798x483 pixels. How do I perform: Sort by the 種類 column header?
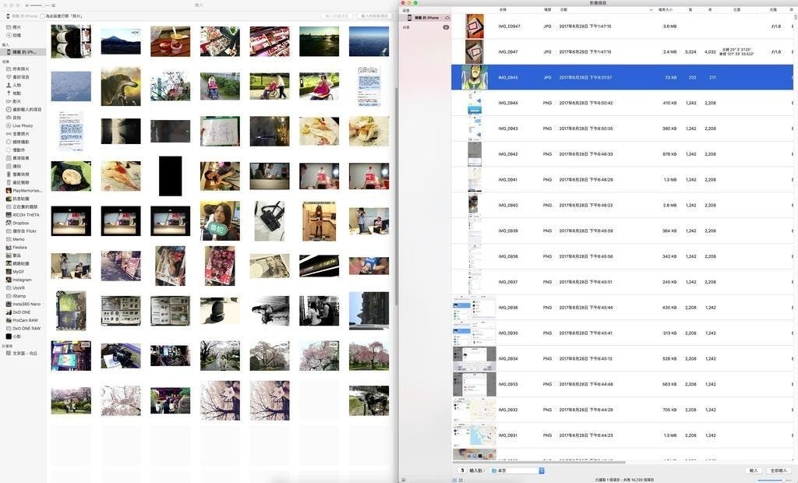pyautogui.click(x=548, y=10)
